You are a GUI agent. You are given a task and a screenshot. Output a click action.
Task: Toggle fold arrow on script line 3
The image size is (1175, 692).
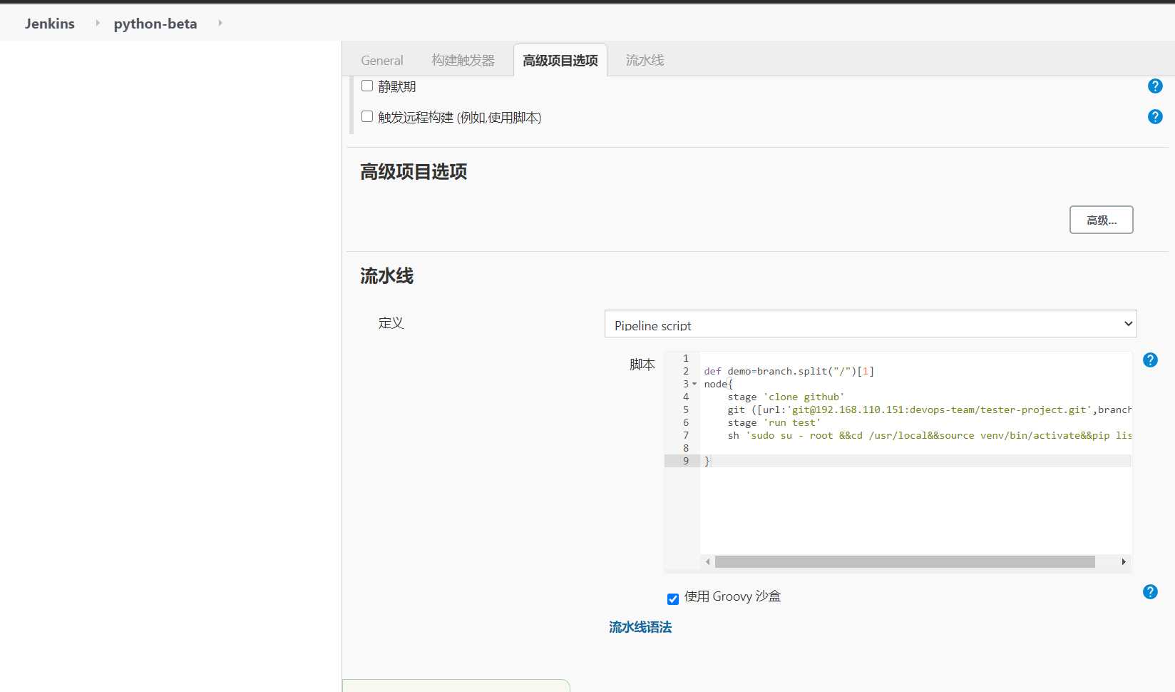[694, 384]
